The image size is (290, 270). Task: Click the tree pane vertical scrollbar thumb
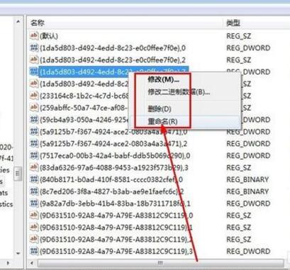[18, 174]
